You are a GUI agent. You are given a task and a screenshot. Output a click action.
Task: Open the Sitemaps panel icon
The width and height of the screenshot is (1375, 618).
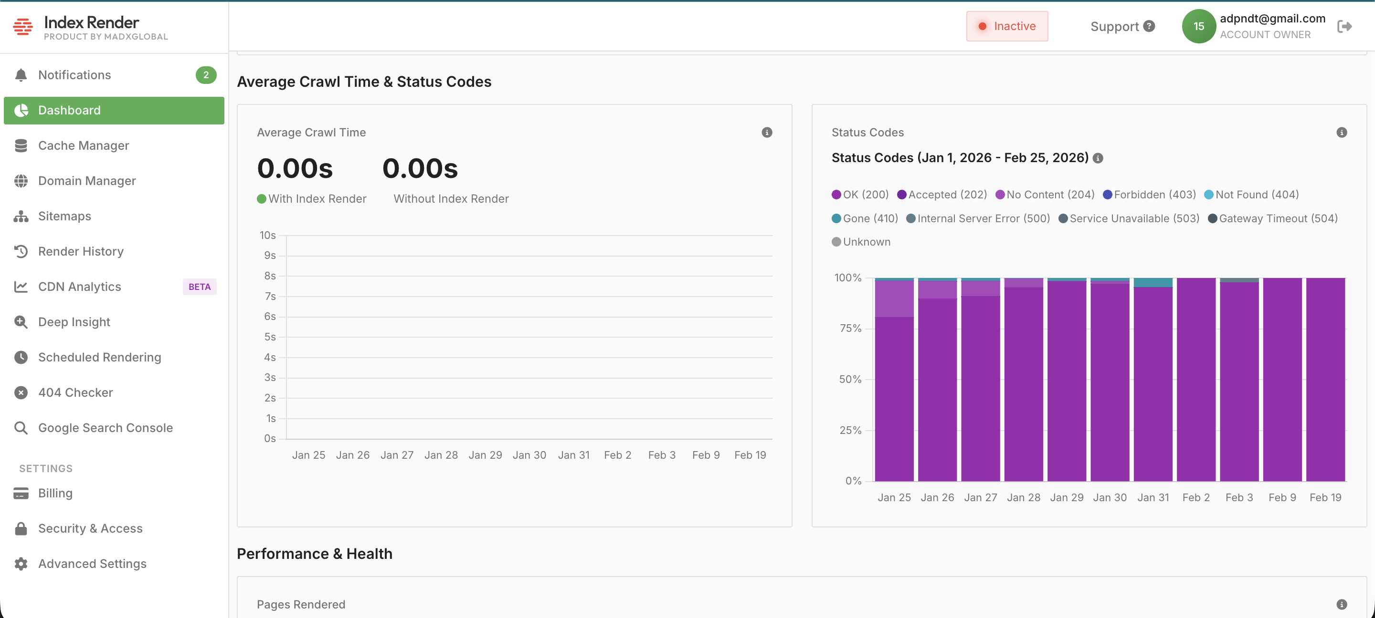[20, 216]
